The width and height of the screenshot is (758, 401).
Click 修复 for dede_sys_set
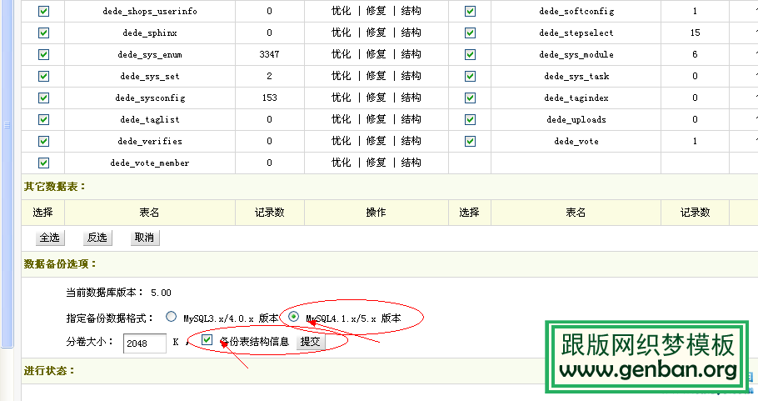pyautogui.click(x=377, y=76)
